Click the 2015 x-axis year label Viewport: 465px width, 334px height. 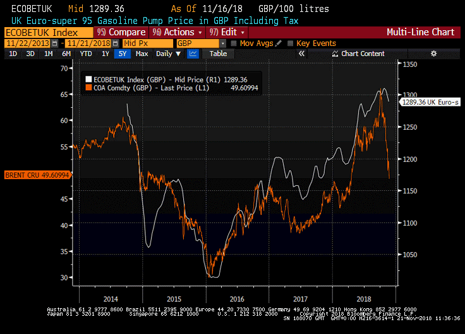174,299
